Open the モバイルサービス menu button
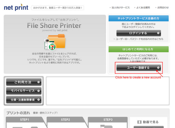 click(x=24, y=91)
